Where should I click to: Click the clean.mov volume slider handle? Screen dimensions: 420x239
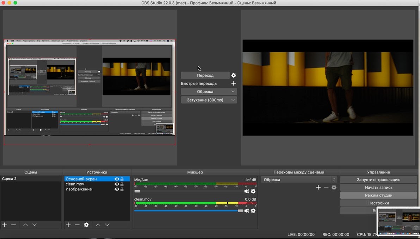[240, 211]
